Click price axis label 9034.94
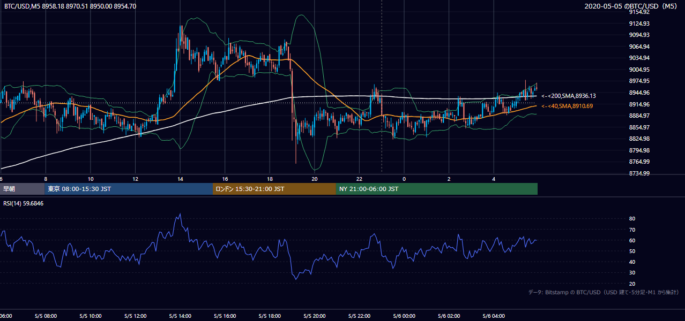This screenshot has height=321, width=685. [639, 58]
